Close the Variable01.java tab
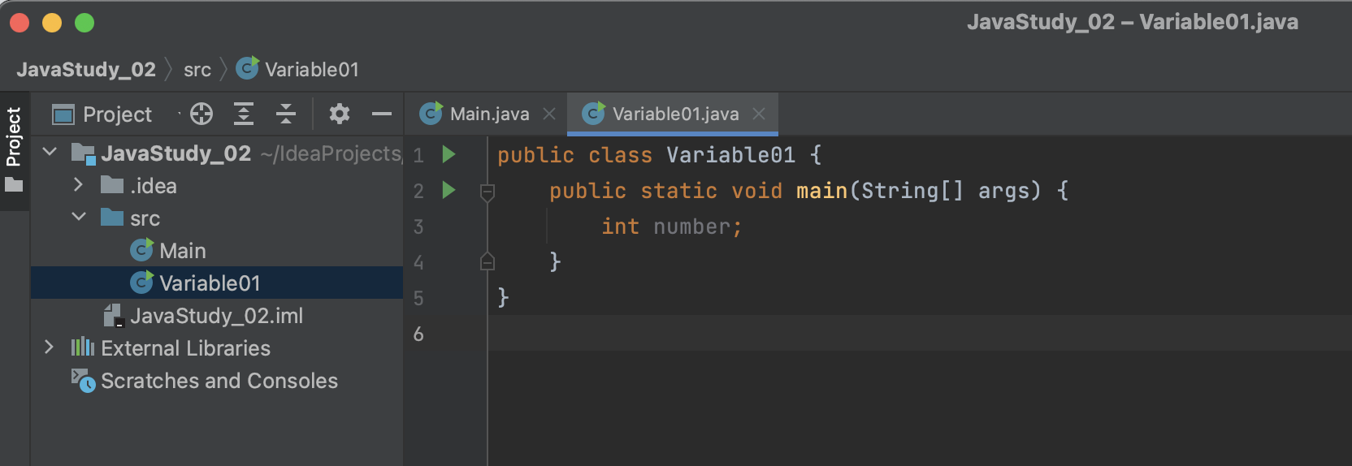The image size is (1352, 466). pyautogui.click(x=759, y=114)
